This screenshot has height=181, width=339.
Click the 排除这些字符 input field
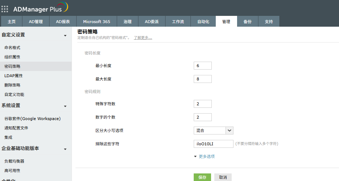(213, 144)
